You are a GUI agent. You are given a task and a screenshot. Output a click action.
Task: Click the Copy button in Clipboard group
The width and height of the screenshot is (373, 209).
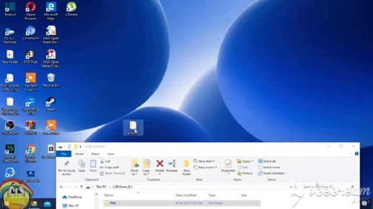[x=82, y=165]
